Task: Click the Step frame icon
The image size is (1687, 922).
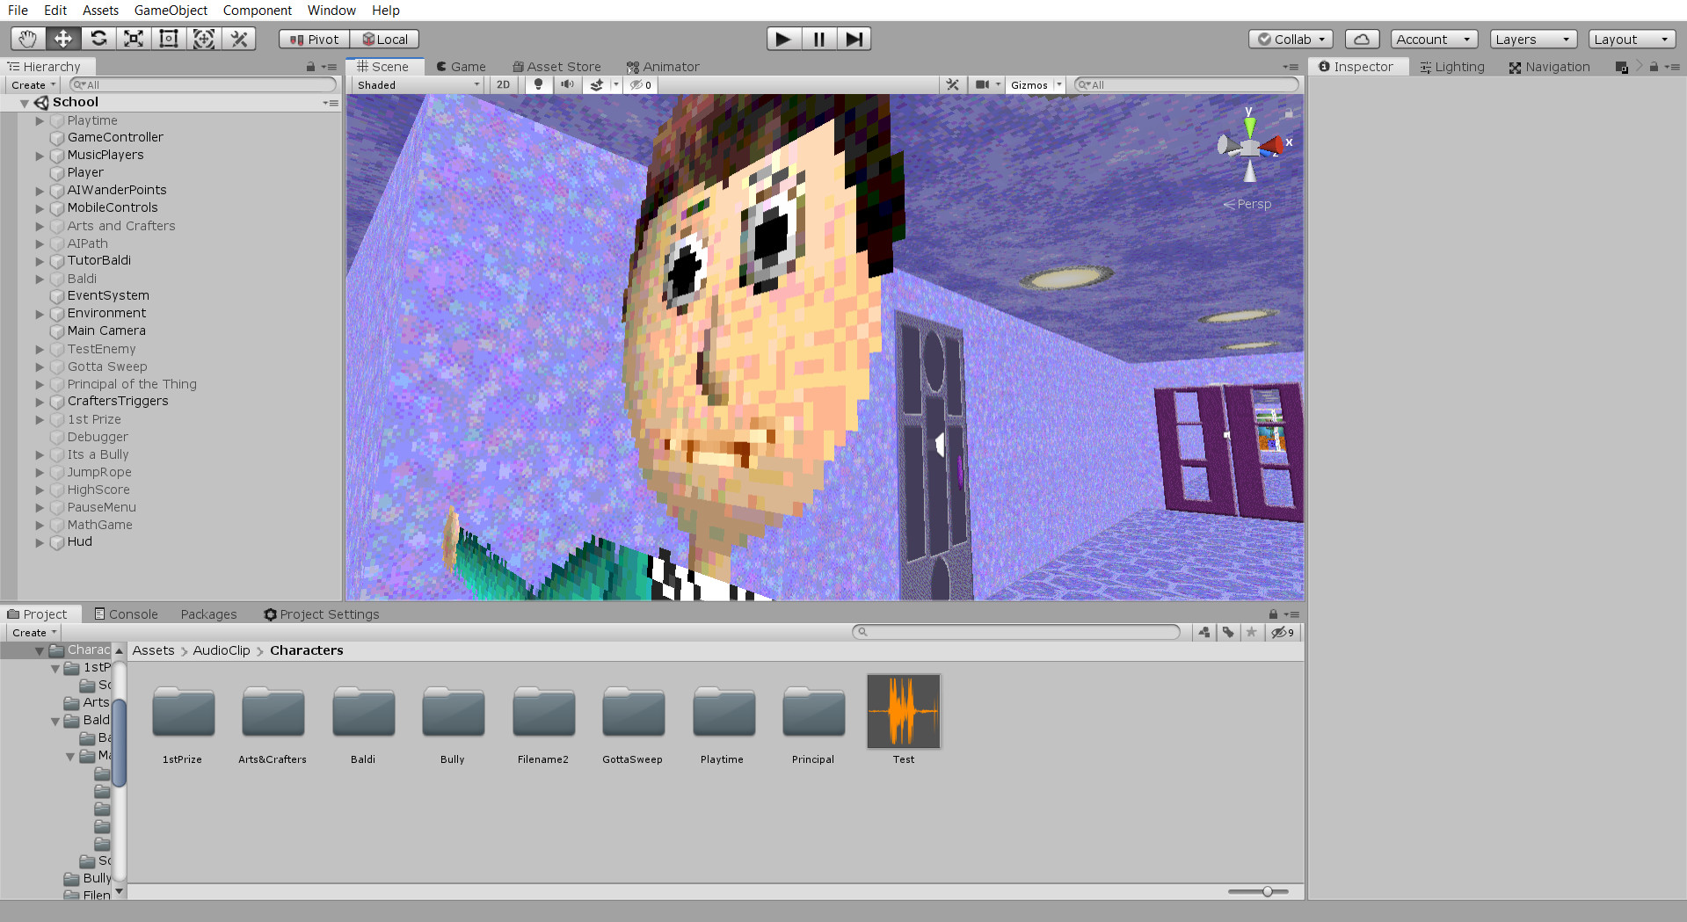Action: point(853,39)
